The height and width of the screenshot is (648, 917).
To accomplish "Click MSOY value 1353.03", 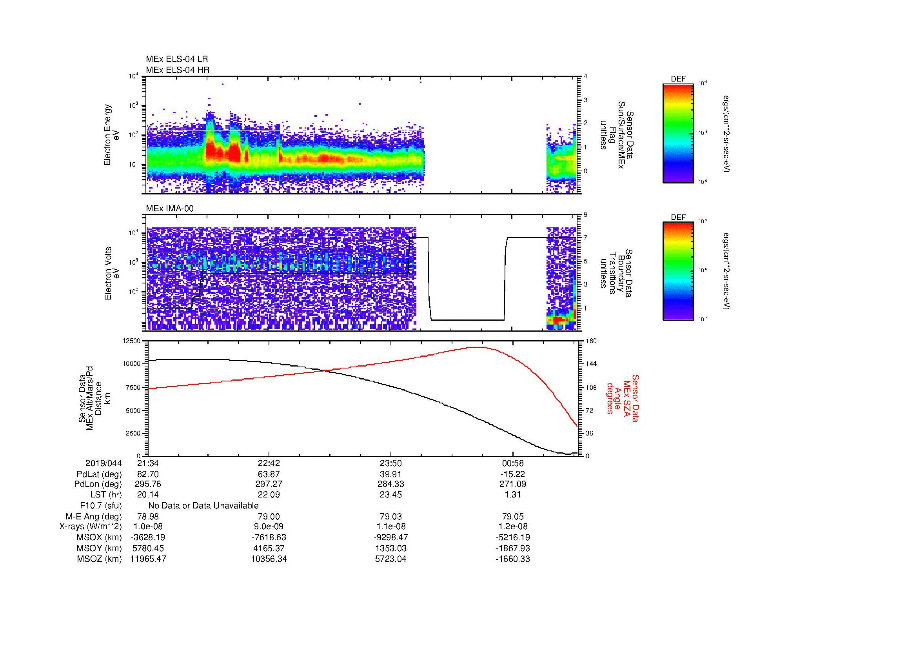I will click(x=390, y=548).
